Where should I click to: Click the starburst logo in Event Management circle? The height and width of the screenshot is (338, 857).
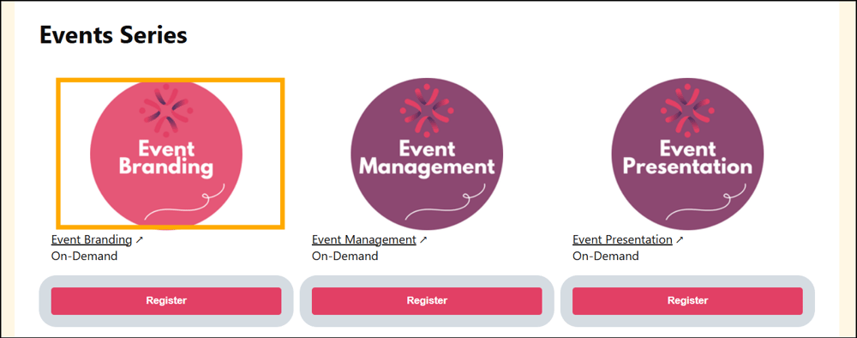pyautogui.click(x=427, y=110)
